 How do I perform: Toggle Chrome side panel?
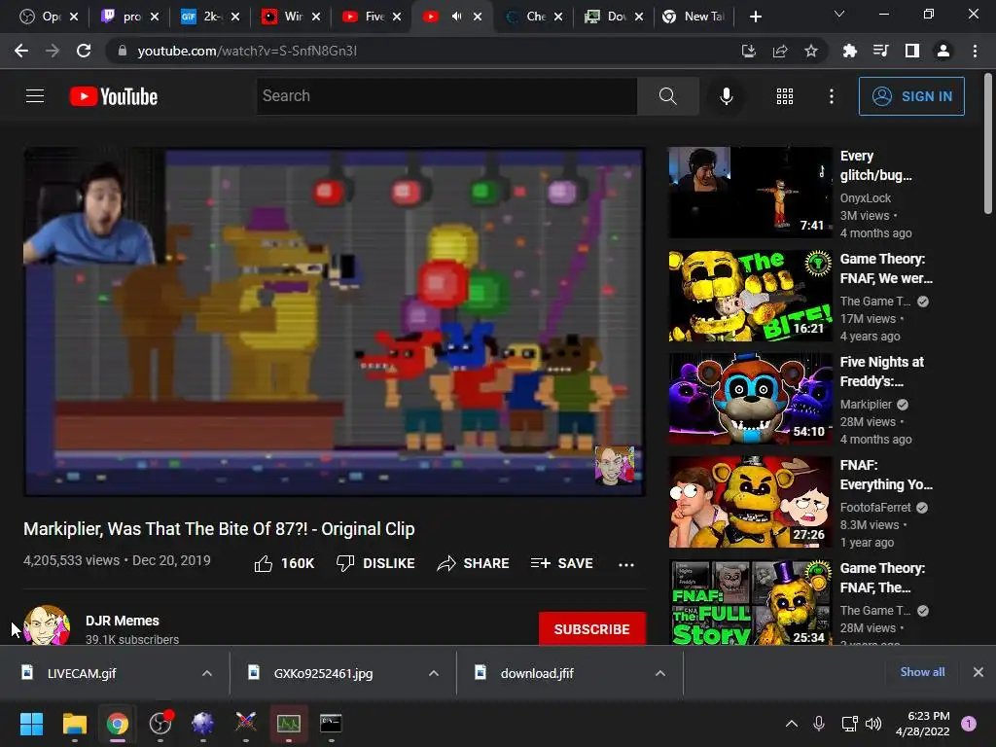911,51
